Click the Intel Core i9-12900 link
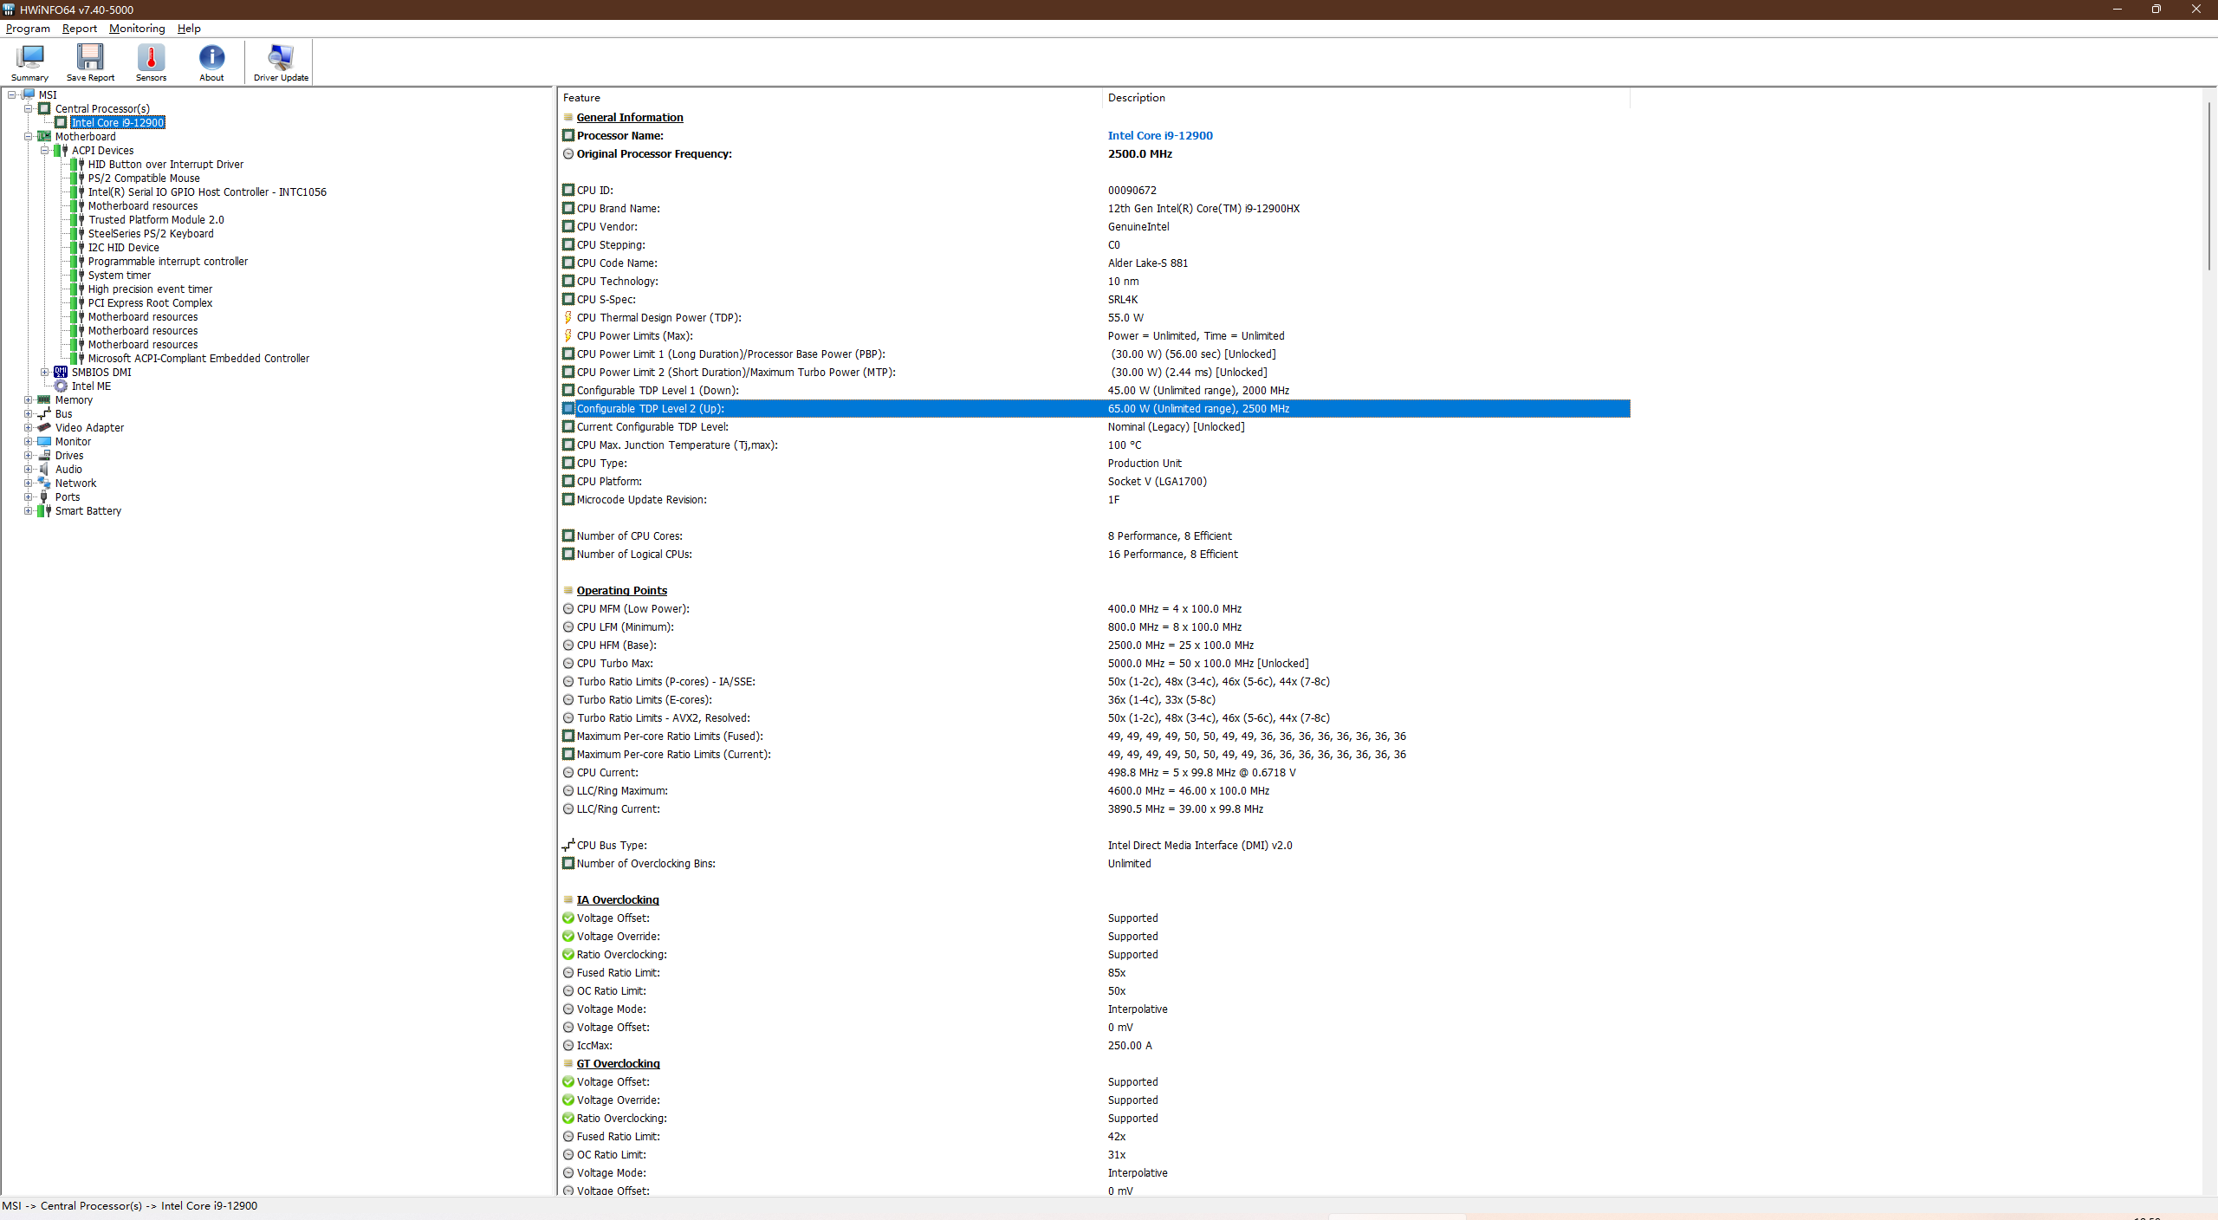The image size is (2218, 1220). [x=1159, y=136]
